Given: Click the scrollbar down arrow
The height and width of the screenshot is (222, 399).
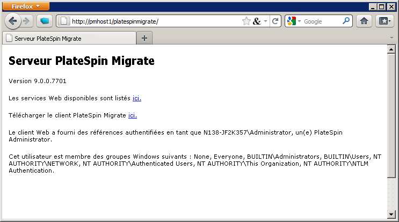Looking at the screenshot, I should (x=391, y=214).
